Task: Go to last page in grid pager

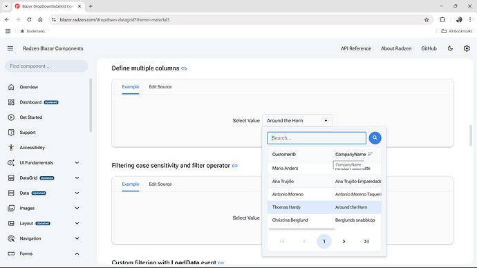Action: click(366, 242)
